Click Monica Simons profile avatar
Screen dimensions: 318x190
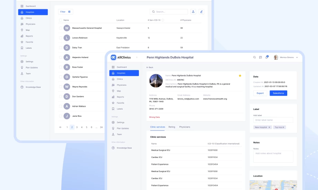pyautogui.click(x=276, y=57)
